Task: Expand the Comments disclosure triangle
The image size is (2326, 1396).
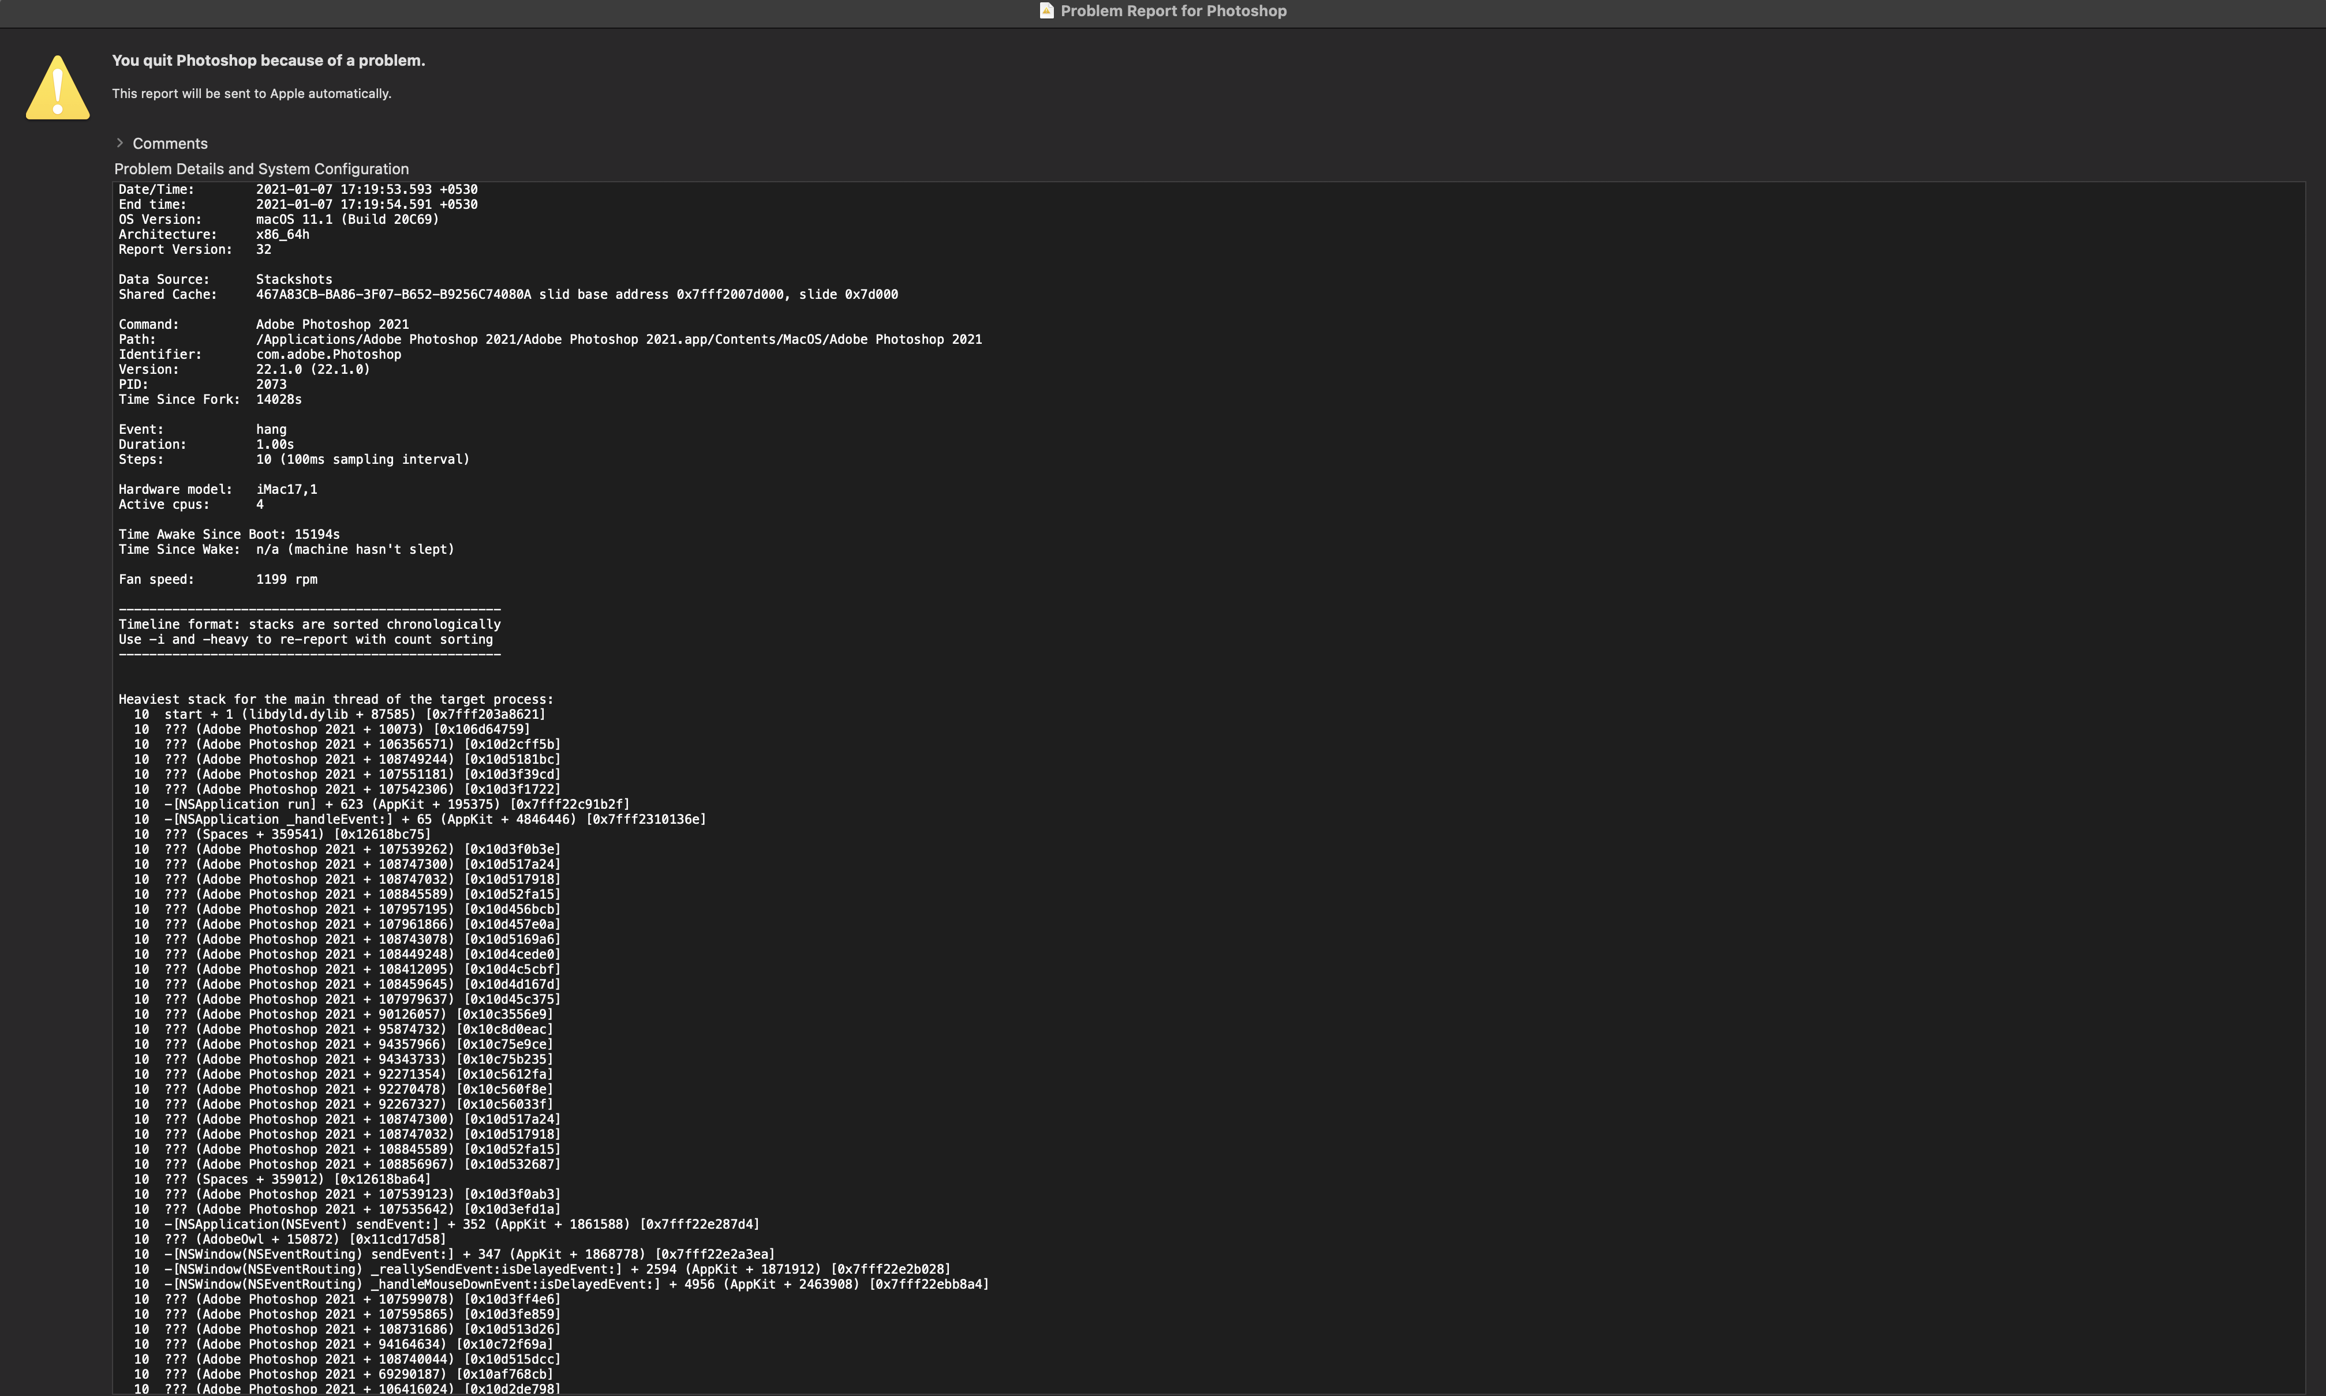Action: (119, 143)
